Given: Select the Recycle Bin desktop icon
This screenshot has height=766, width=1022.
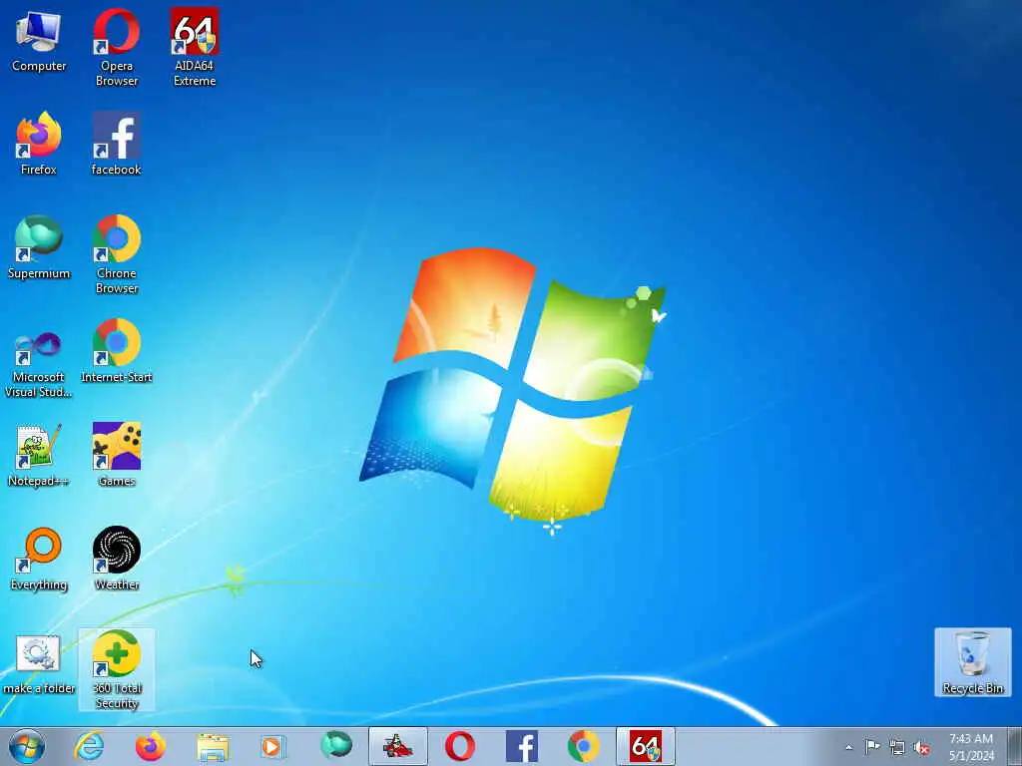Looking at the screenshot, I should (972, 662).
